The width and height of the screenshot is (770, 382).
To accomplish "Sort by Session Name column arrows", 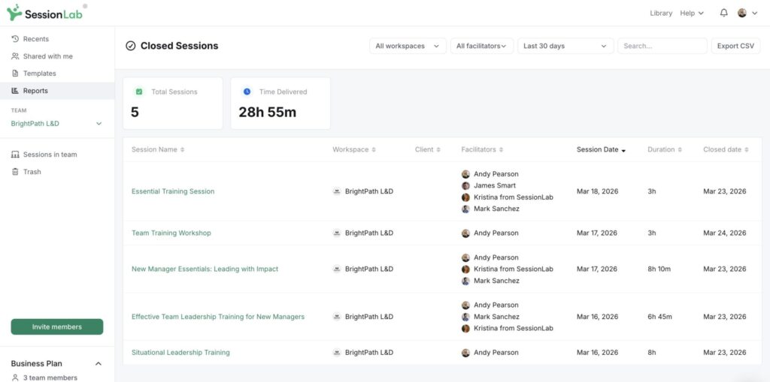I will click(182, 149).
